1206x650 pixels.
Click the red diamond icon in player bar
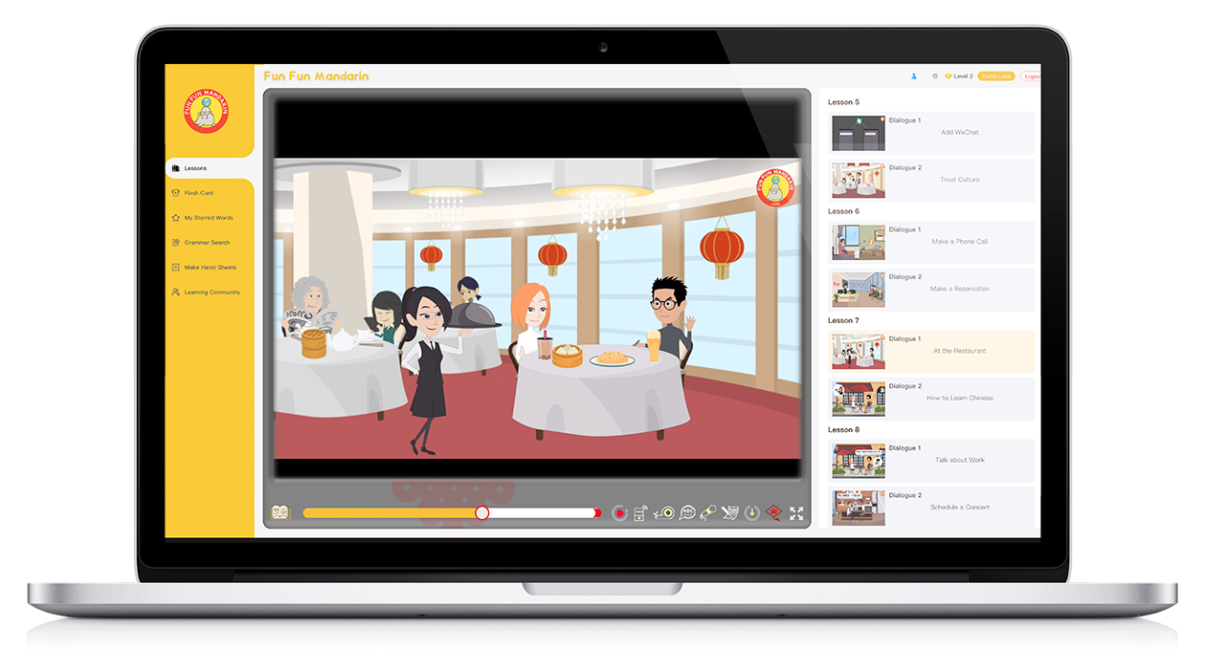point(773,513)
